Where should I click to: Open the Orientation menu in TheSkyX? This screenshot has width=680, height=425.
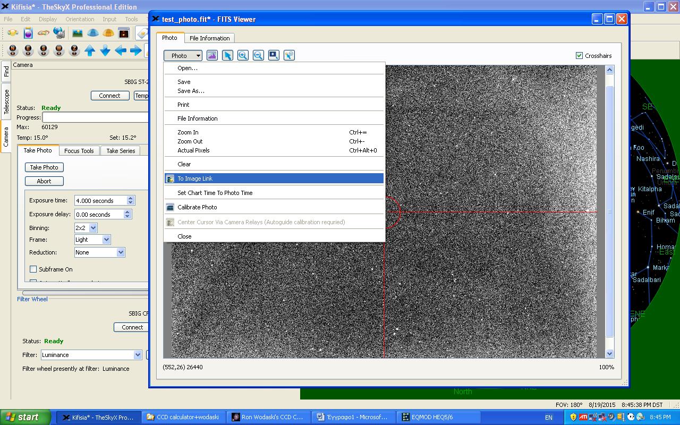pos(80,19)
